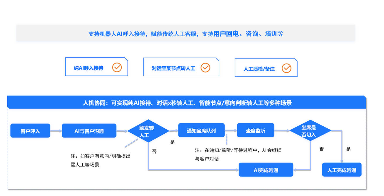This screenshot has height=196, width=384.
Task: Select the 对话至某节点转人工 feature card
Action: pos(181,67)
